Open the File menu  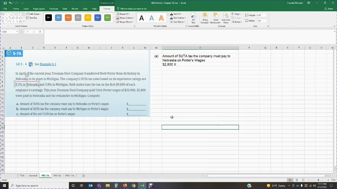pyautogui.click(x=5, y=9)
